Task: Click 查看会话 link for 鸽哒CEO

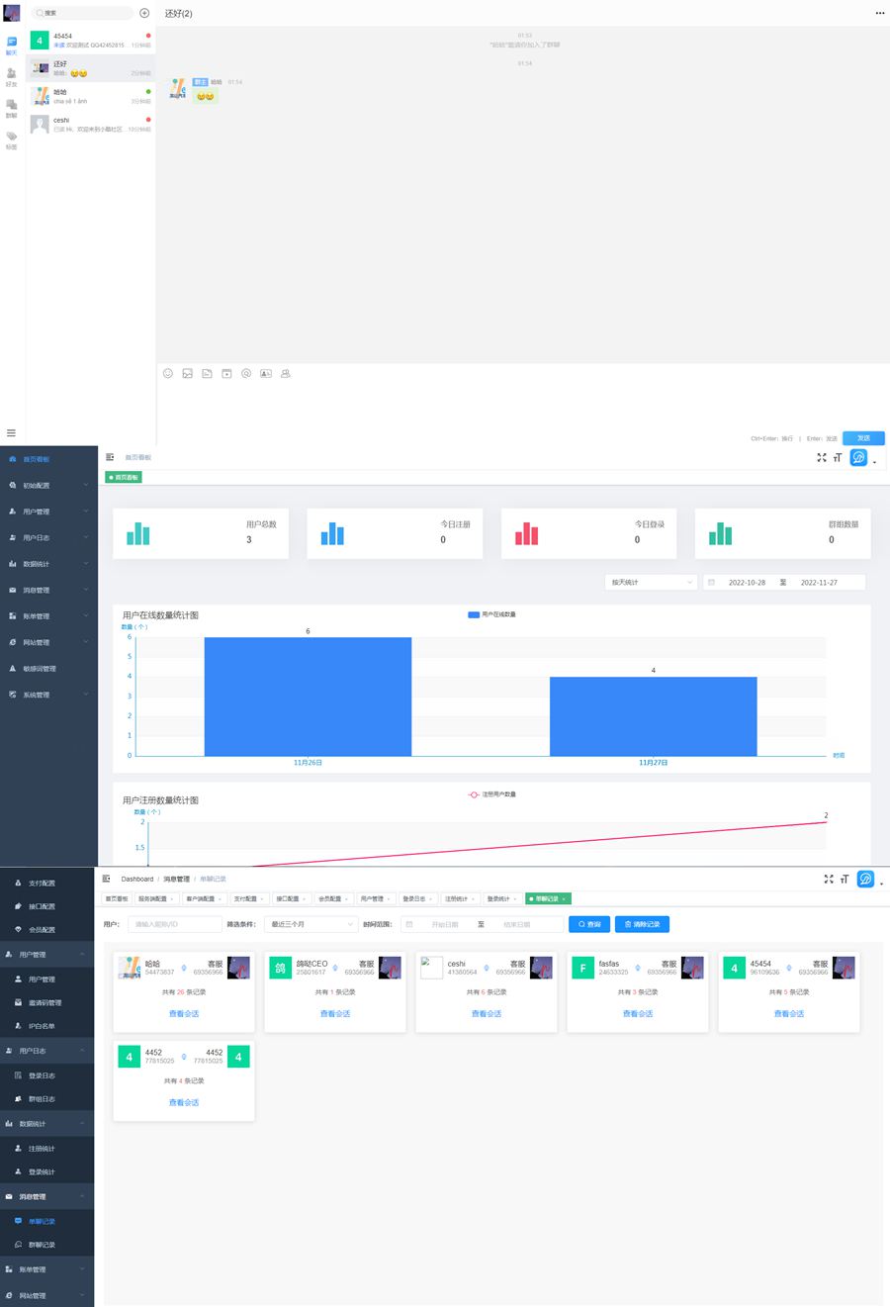Action: click(x=335, y=1014)
